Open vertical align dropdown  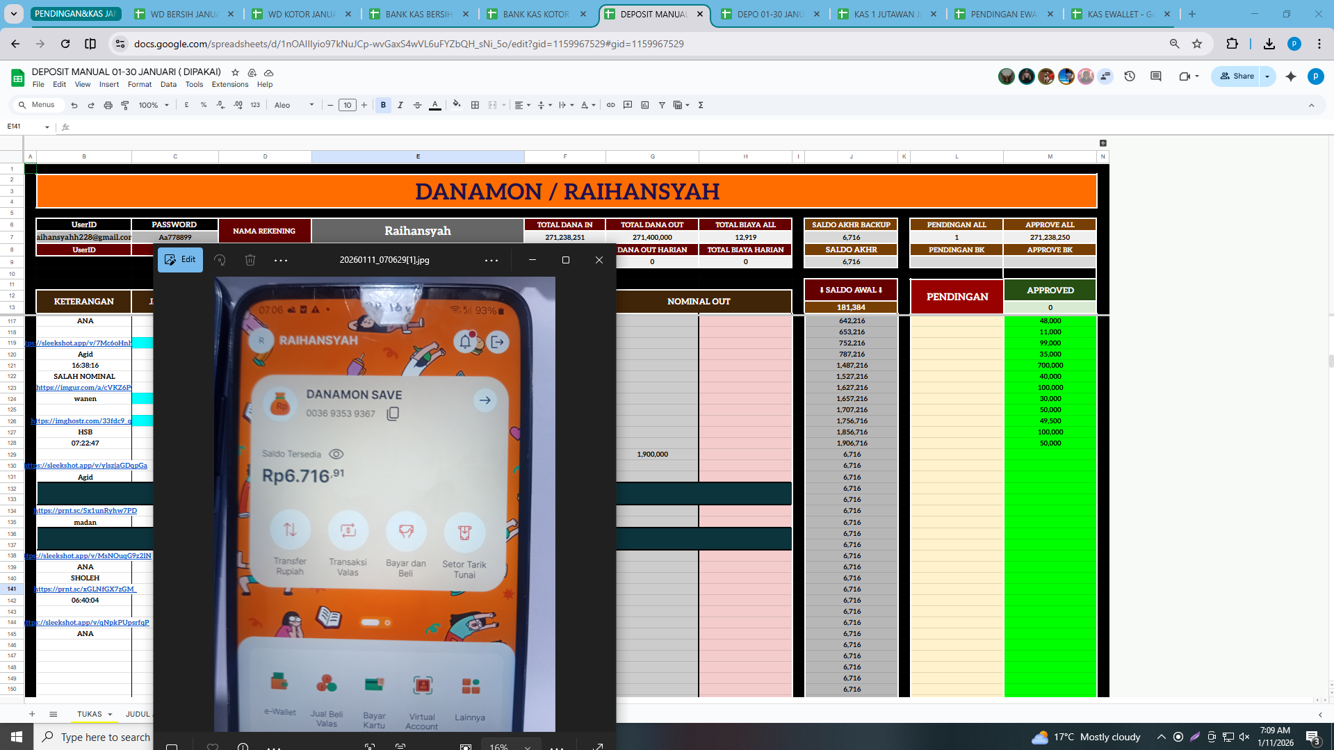point(545,105)
